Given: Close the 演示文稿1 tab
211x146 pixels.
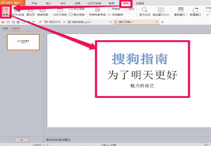Looking at the screenshot, I should (157, 22).
